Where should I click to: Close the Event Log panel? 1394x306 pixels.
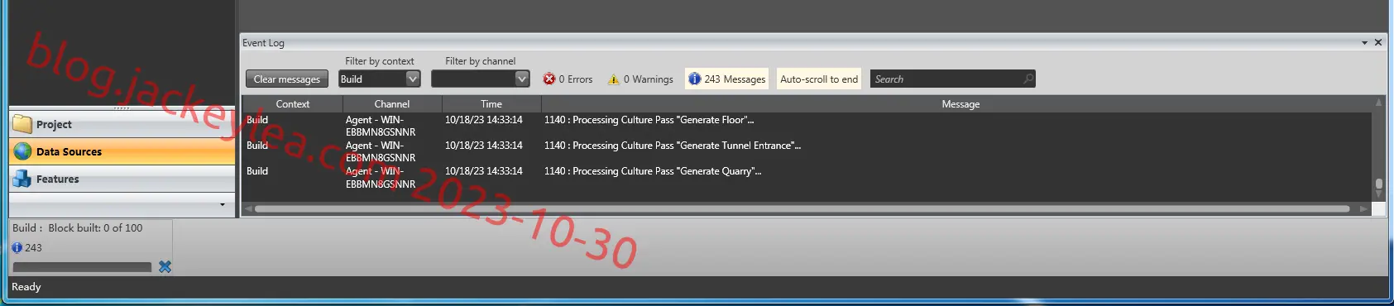[x=1378, y=42]
